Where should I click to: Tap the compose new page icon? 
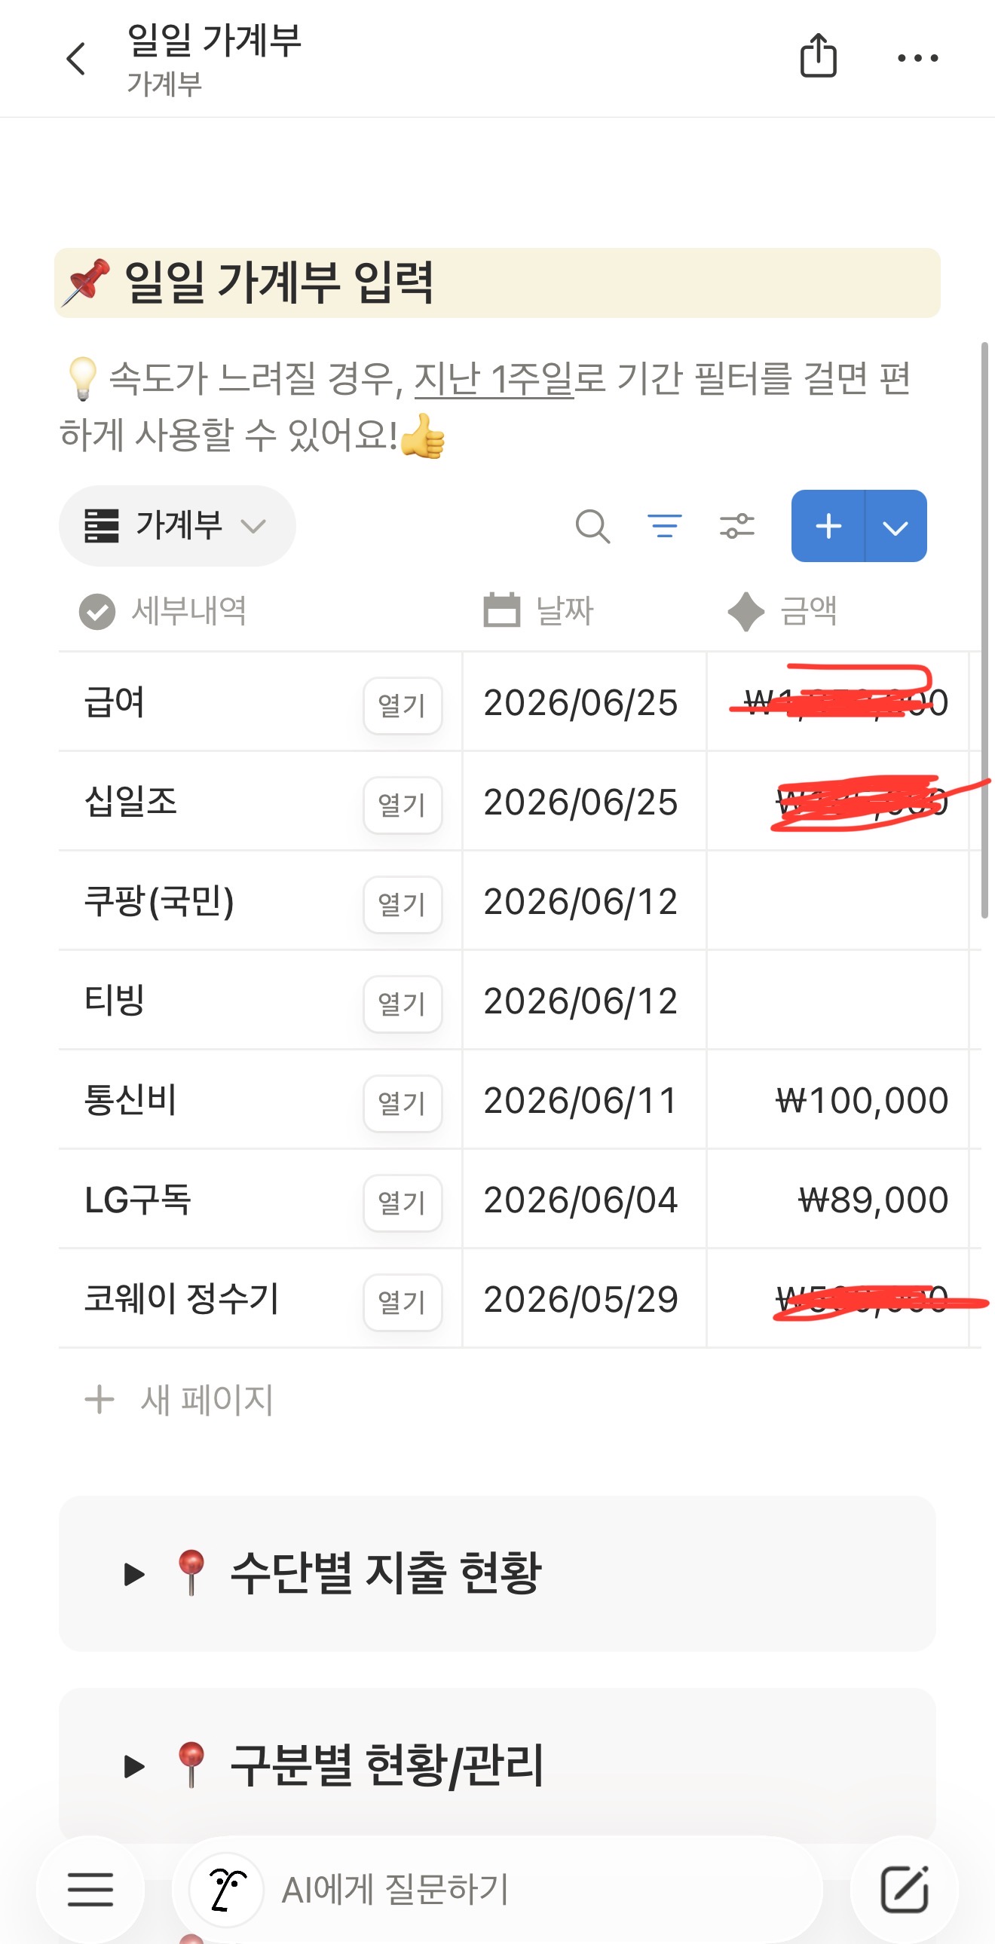904,1889
